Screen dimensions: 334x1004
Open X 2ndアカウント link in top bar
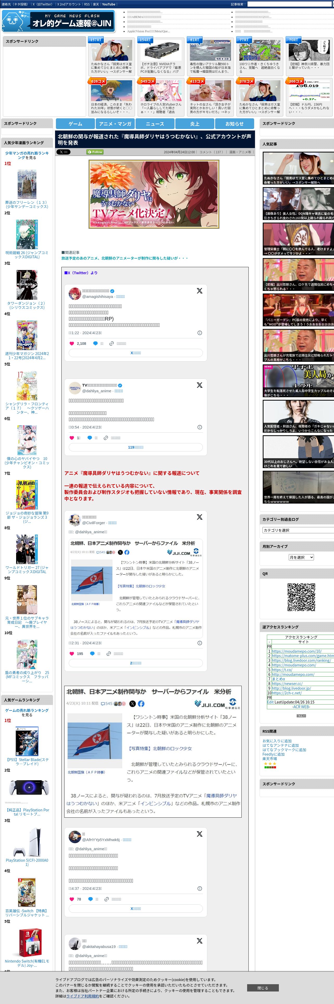coord(69,4)
